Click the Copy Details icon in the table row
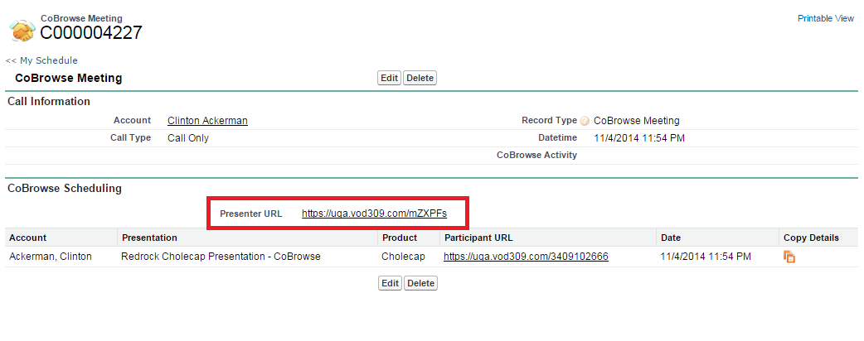864x341 pixels. click(789, 257)
